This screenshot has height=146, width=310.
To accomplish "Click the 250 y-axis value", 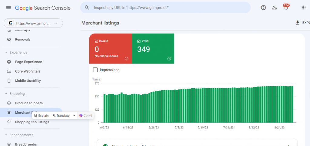I will (97, 96).
